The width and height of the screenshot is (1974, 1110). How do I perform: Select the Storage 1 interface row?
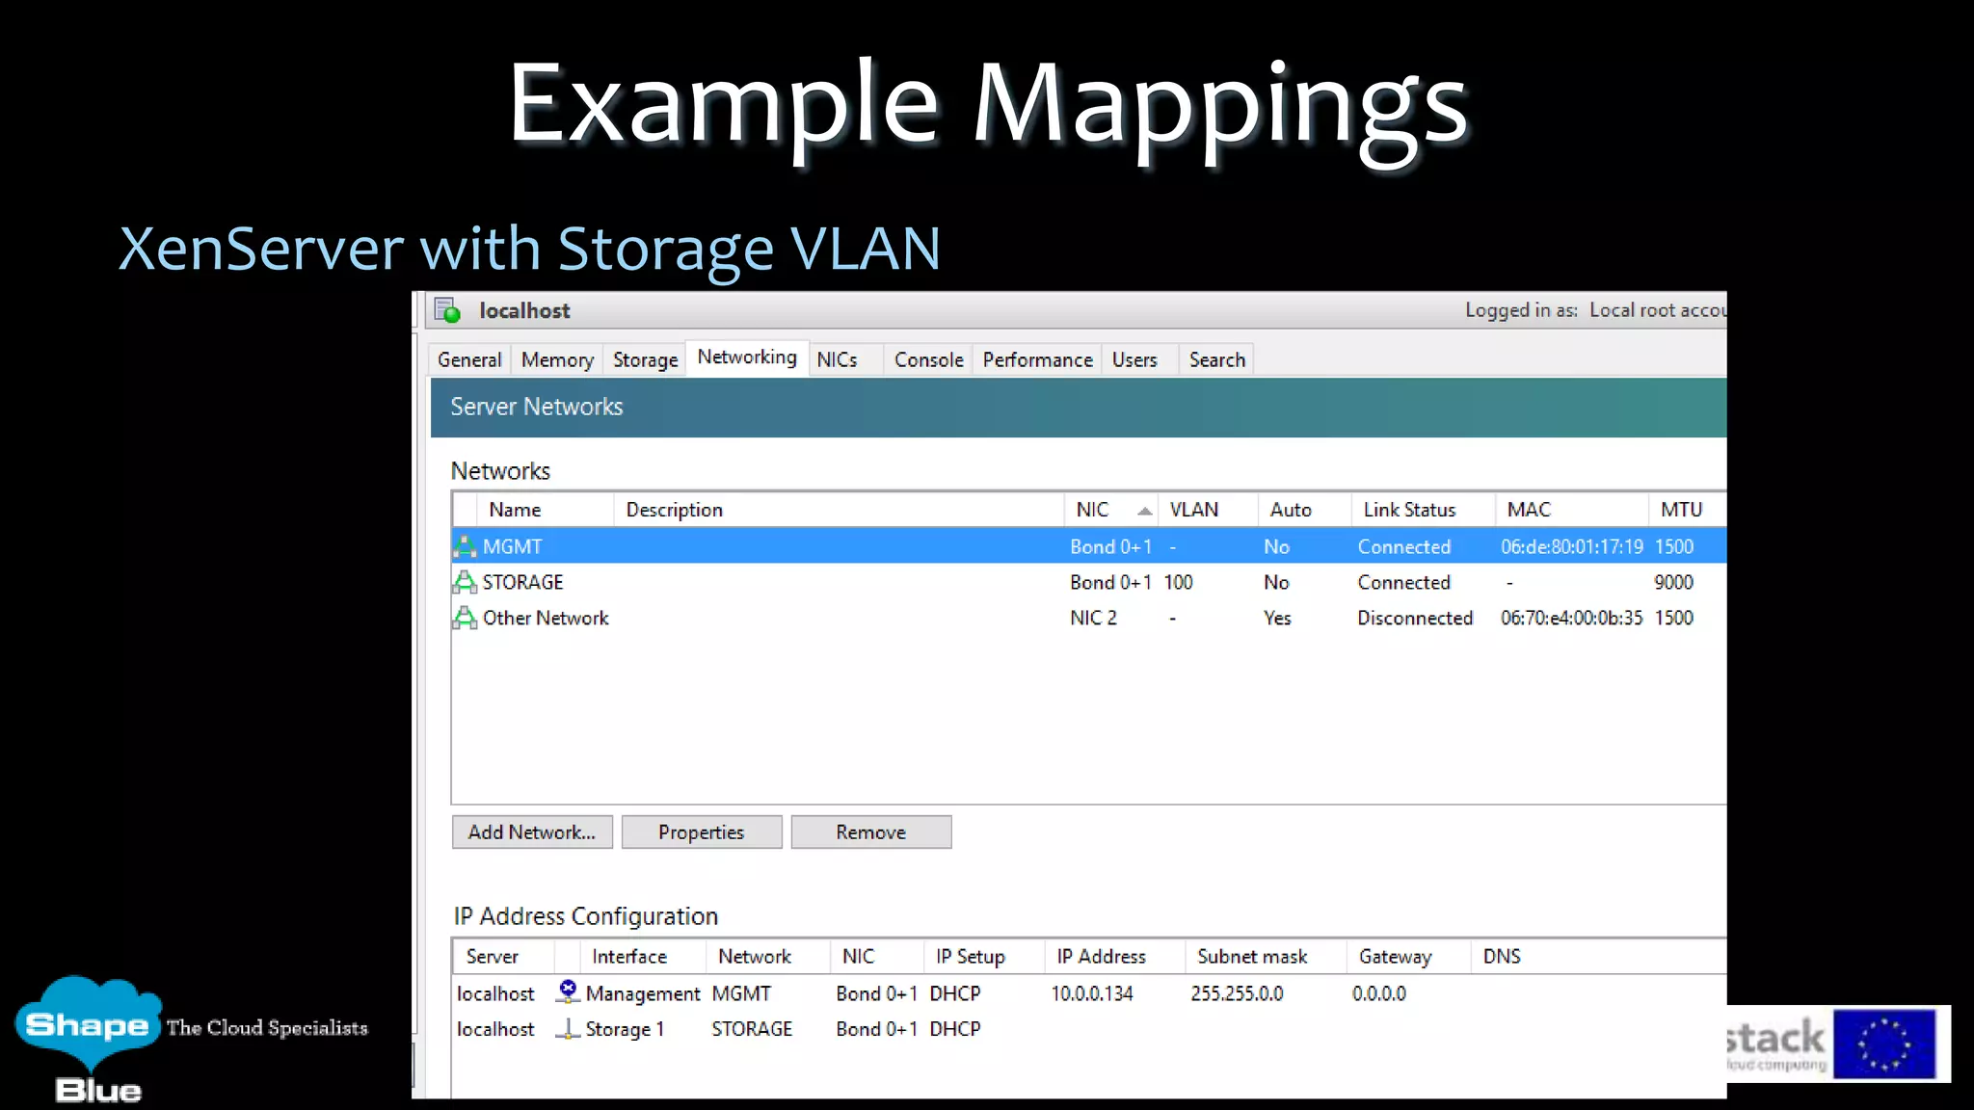pos(1088,1029)
